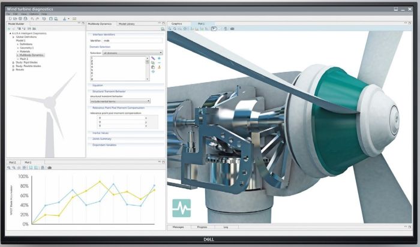Image resolution: width=420 pixels, height=247 pixels.
Task: Open the Options menu
Action: 34,13
